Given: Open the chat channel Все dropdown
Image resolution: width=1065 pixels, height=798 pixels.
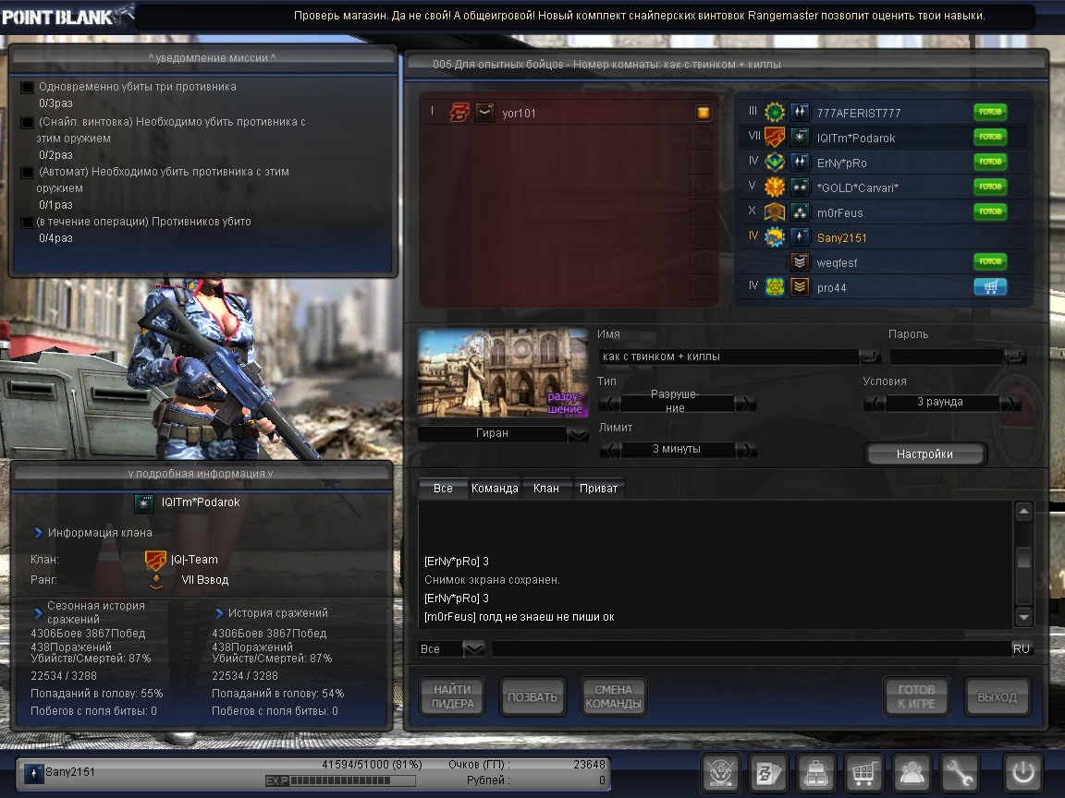Looking at the screenshot, I should 473,649.
